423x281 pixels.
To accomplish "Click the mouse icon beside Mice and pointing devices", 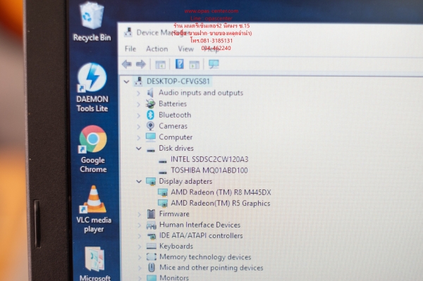I will click(152, 268).
